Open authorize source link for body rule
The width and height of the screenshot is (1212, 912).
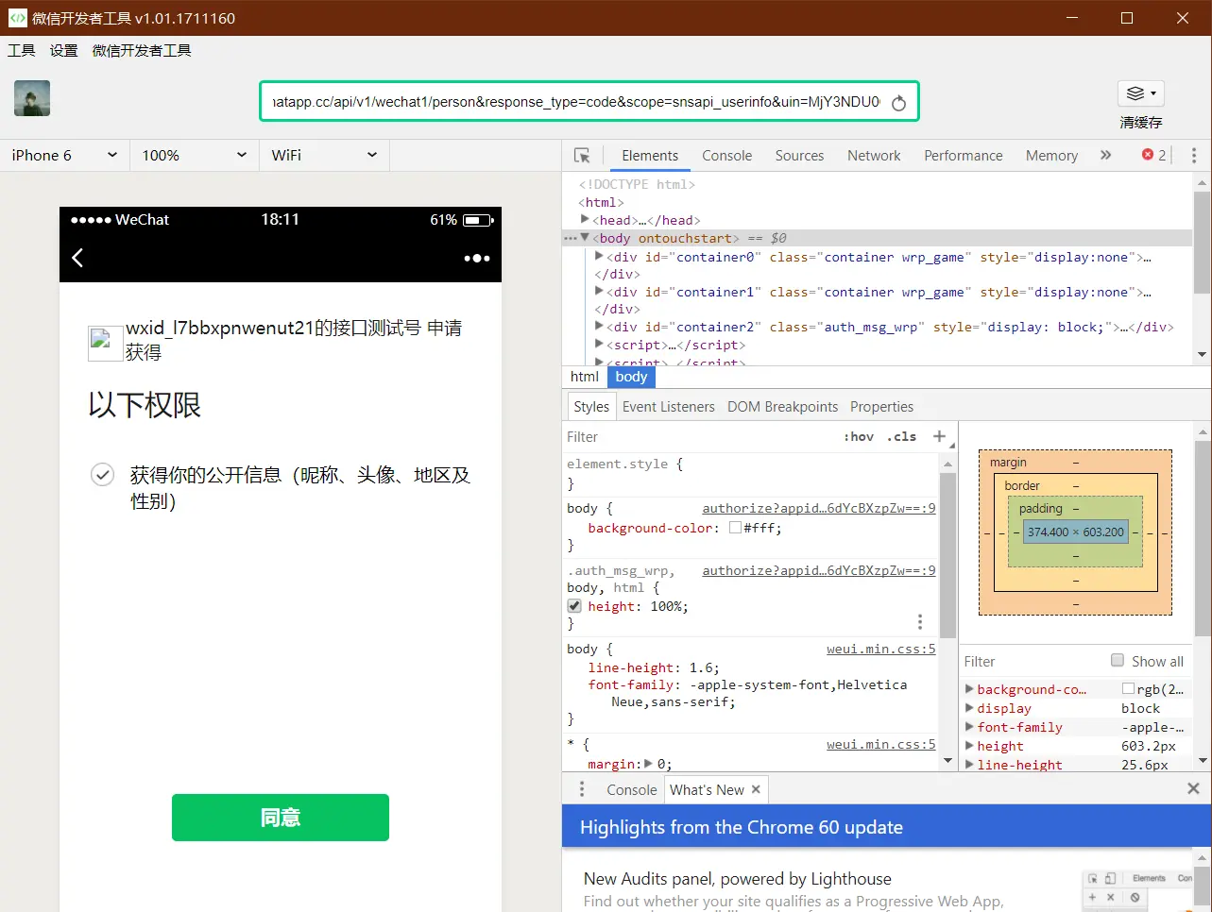(819, 508)
